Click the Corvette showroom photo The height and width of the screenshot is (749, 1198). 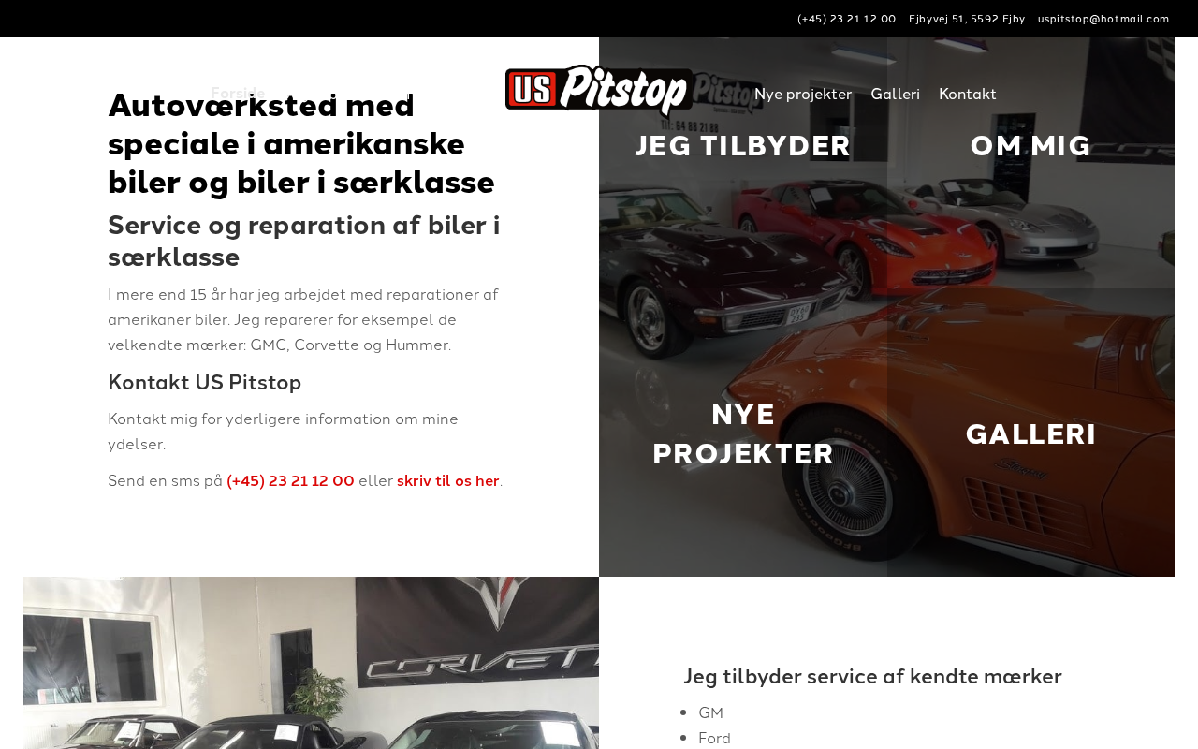[x=311, y=663]
